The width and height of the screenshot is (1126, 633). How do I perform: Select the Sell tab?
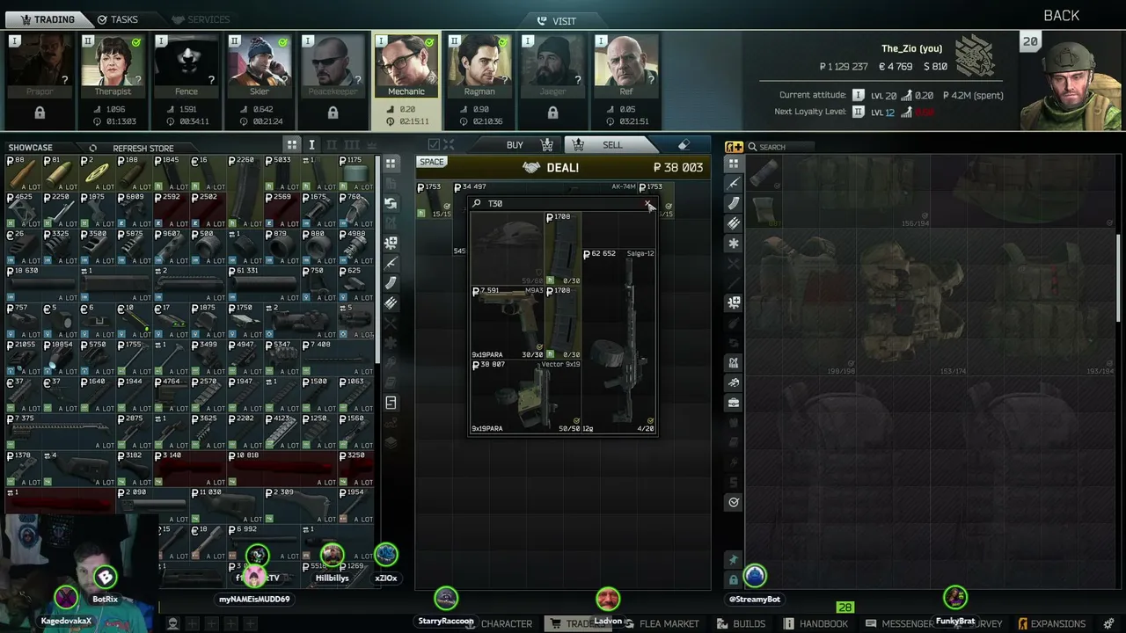click(612, 145)
